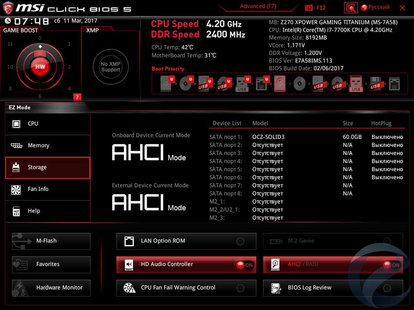414x310 pixels.
Task: Toggle the AHCI / RAID switch
Action: (391, 265)
